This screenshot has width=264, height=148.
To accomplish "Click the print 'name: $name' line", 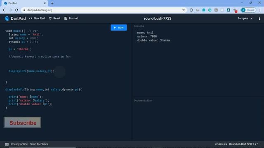I will pyautogui.click(x=26, y=97).
